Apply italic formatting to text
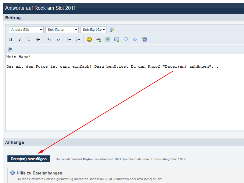 coord(20,39)
